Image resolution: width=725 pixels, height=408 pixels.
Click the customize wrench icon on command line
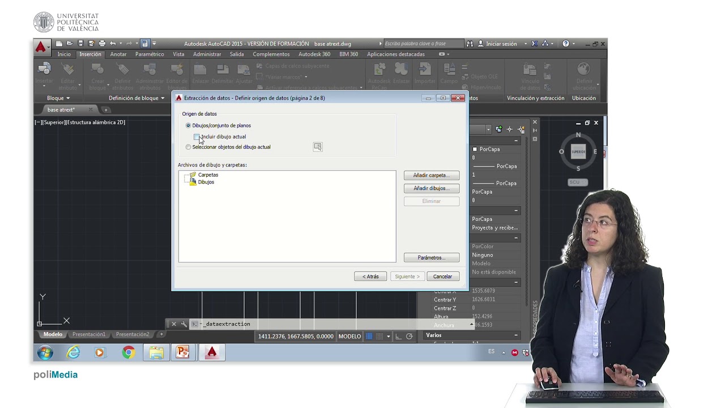coord(184,324)
